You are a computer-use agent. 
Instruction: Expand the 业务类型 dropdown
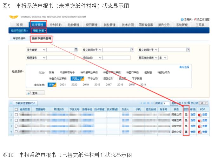tap(44, 50)
